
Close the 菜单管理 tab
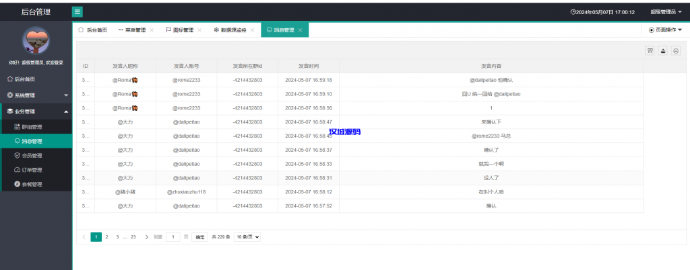[x=152, y=30]
